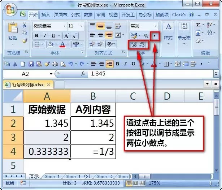The image size is (222, 190).
Task: Click the ribbon Grow Font large A icon
Action: pos(66,36)
